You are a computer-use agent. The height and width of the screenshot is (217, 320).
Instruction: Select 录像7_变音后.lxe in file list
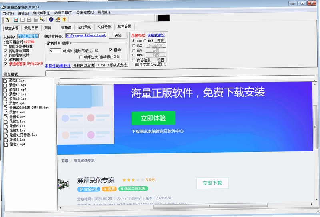click(23, 135)
